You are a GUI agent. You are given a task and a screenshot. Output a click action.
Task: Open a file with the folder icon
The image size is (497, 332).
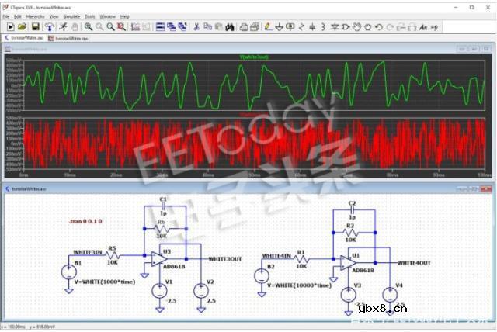tap(23, 26)
